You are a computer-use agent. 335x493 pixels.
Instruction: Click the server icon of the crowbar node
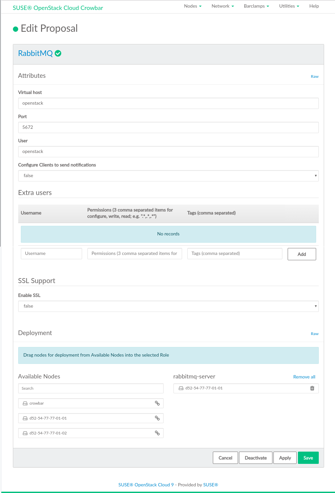click(x=25, y=403)
